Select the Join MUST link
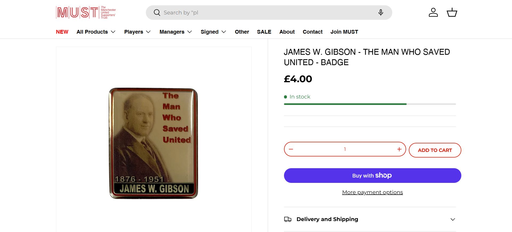The width and height of the screenshot is (512, 232). [x=344, y=32]
